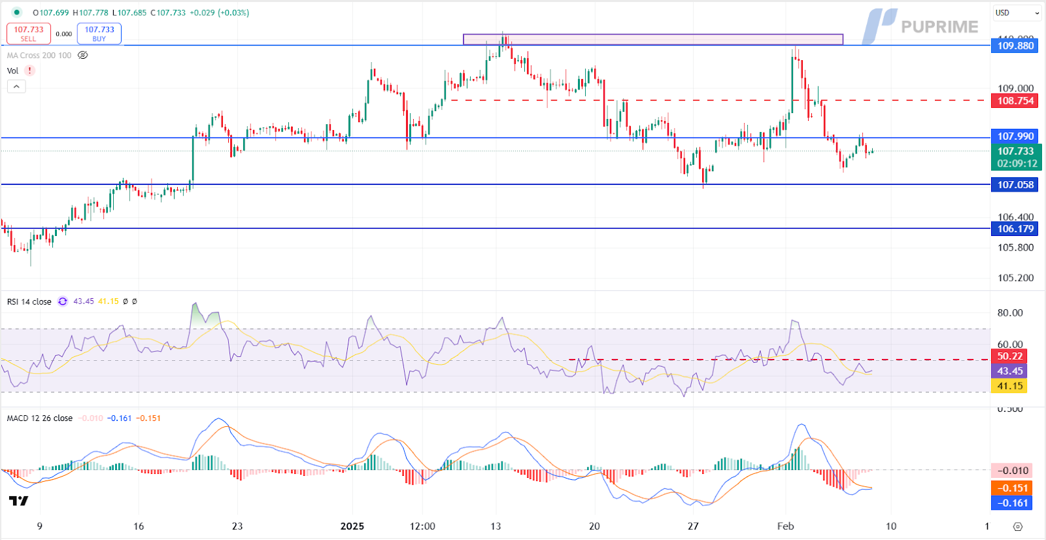Collapse the indicator legend with the chevron
This screenshot has width=1046, height=540.
pyautogui.click(x=16, y=86)
